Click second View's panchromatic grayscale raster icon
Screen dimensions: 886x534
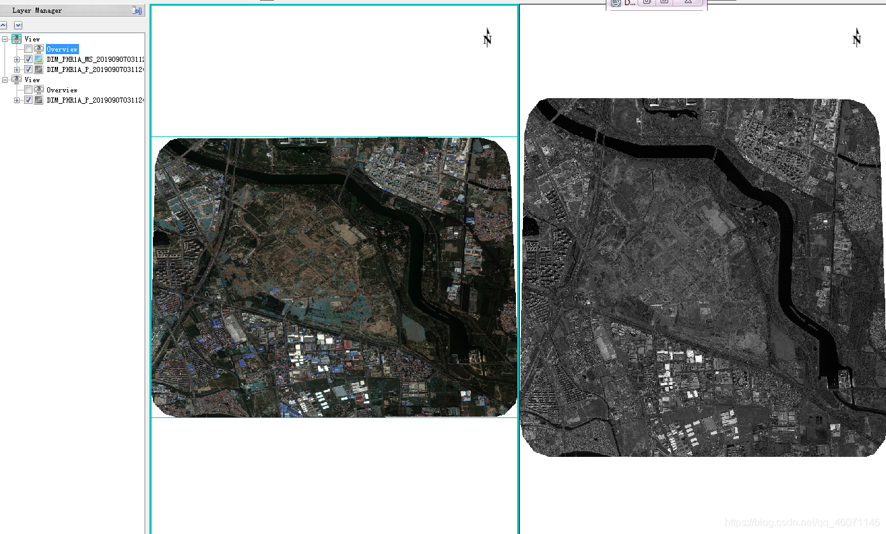pos(39,100)
